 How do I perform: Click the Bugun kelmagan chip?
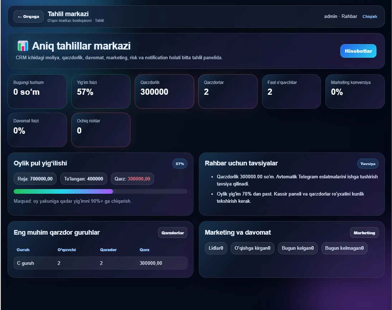(344, 248)
